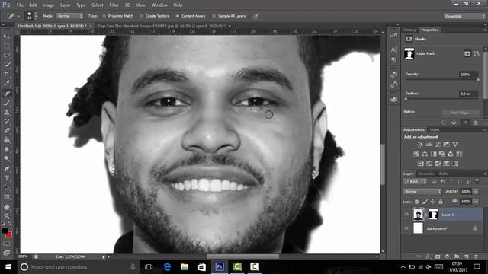Open the Image menu
The width and height of the screenshot is (488, 274).
pyautogui.click(x=48, y=5)
